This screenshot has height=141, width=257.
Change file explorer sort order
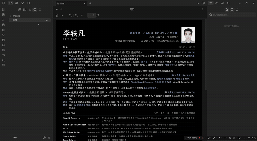[30, 10]
